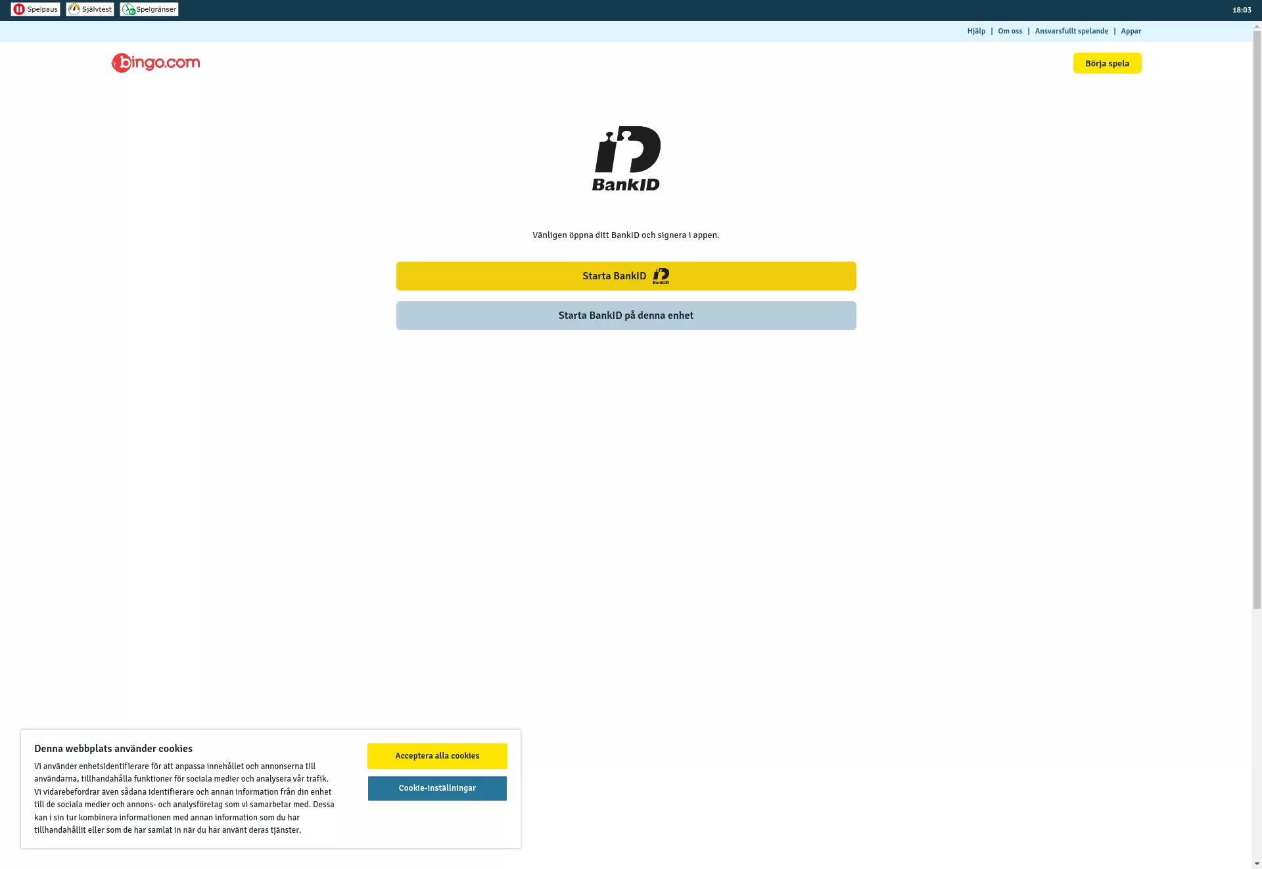Start BankID på denna enhet
This screenshot has width=1262, height=869.
tap(626, 316)
